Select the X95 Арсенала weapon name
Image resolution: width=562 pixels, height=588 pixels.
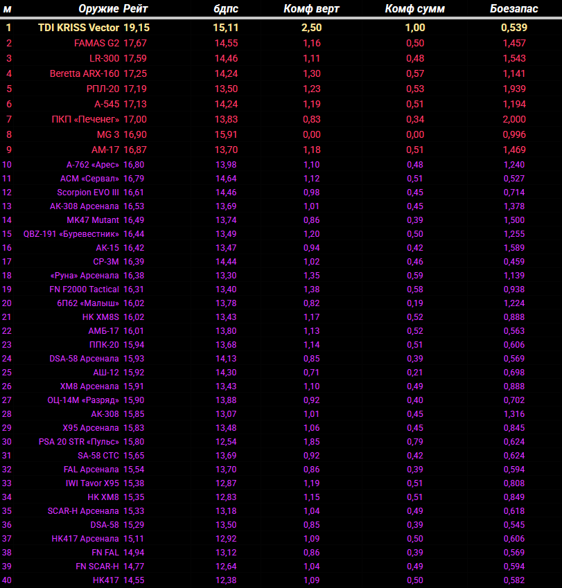tap(91, 428)
